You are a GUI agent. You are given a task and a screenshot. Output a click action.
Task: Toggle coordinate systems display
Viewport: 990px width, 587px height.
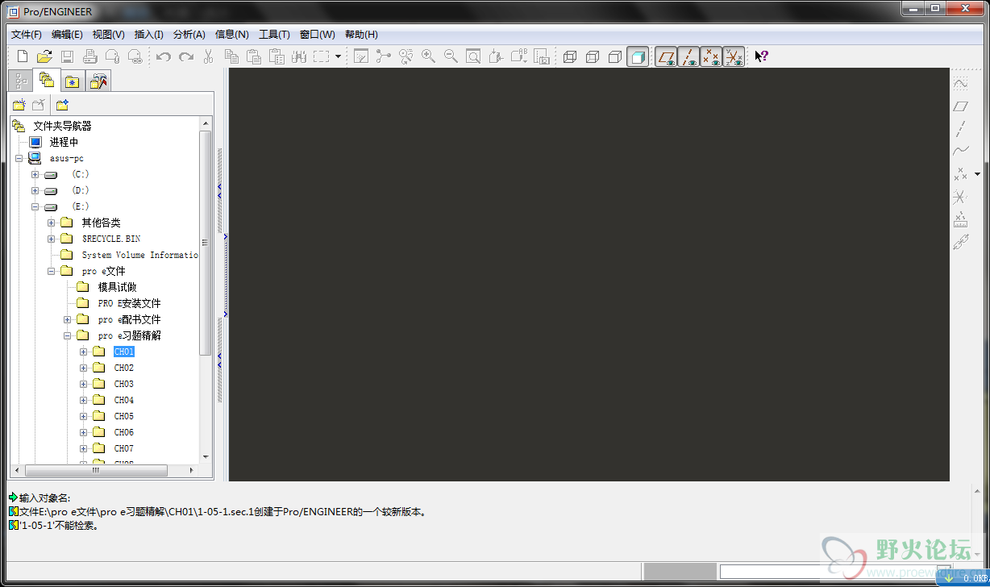734,56
